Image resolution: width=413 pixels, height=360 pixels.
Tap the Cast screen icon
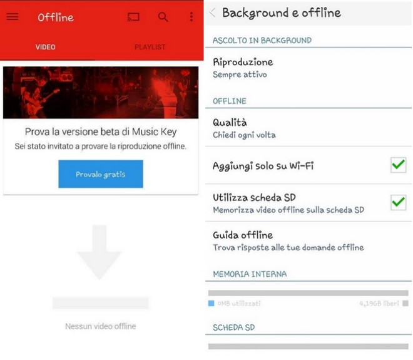pyautogui.click(x=133, y=17)
